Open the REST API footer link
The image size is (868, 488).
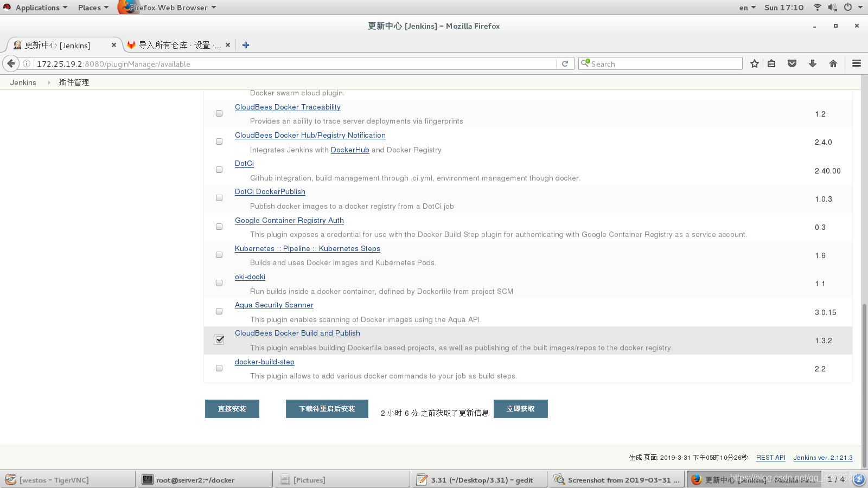pyautogui.click(x=771, y=458)
